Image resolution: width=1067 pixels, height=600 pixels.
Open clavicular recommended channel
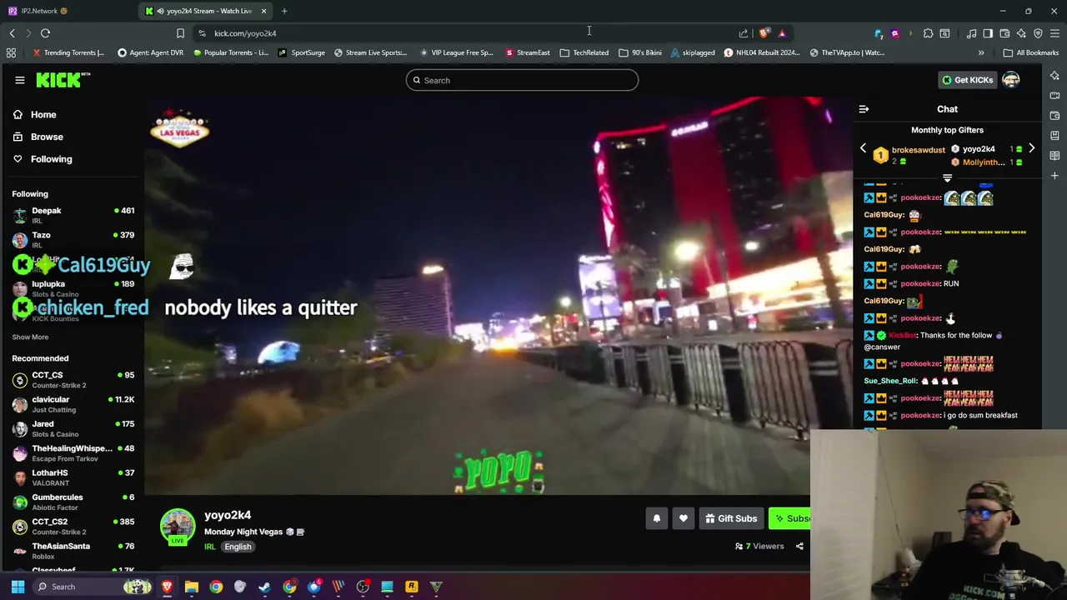pyautogui.click(x=73, y=404)
